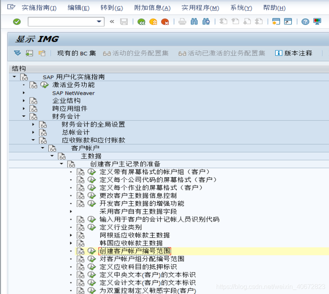The height and width of the screenshot is (294, 329).
Task: Click the green Enter checkmark icon
Action: point(17,22)
